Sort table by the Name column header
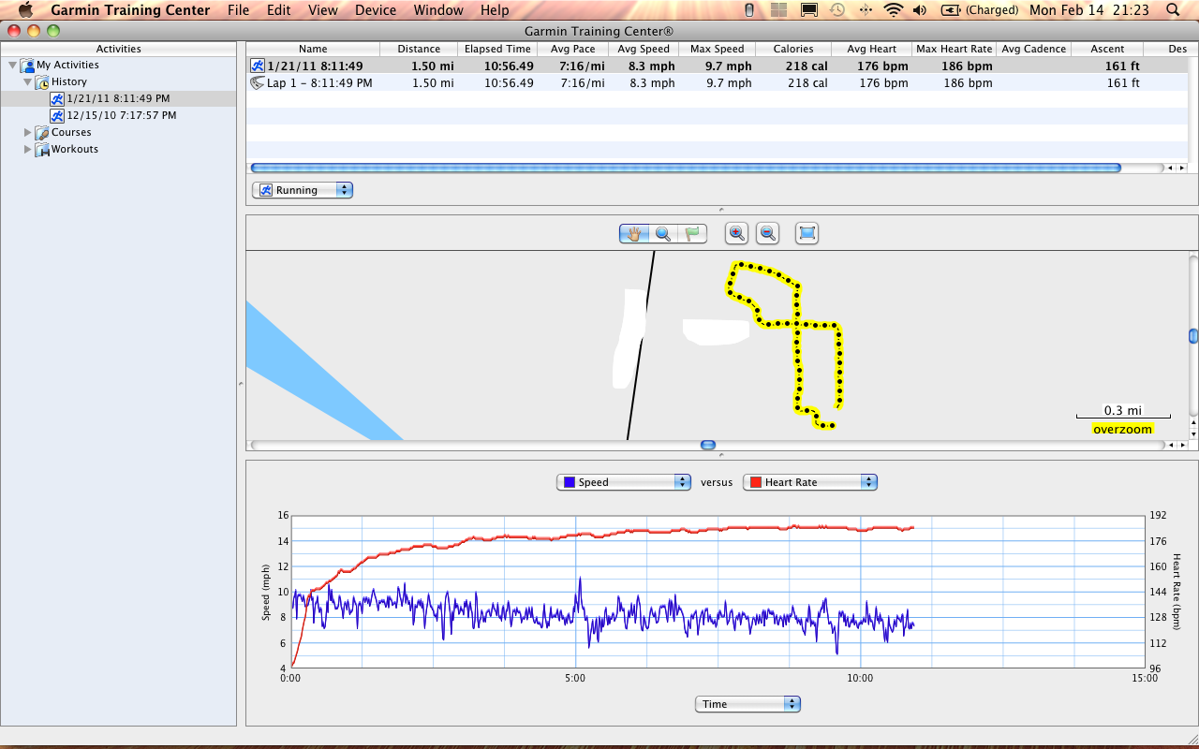Screen dimensions: 1199x749 click(313, 49)
